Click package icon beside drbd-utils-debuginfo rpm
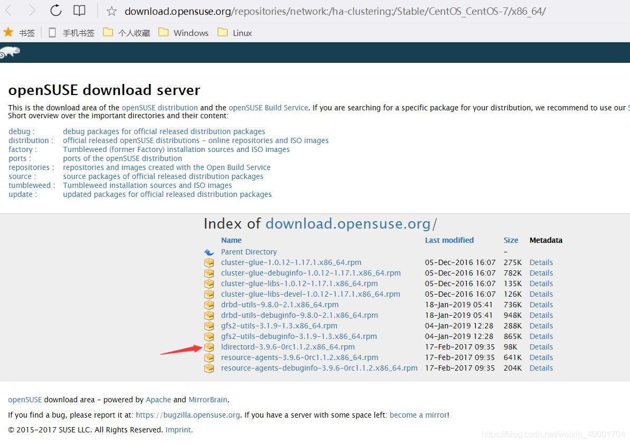The image size is (630, 444). (x=209, y=315)
